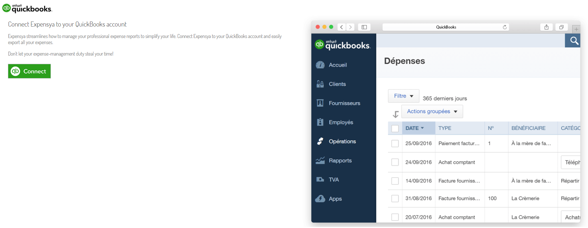This screenshot has width=588, height=228.
Task: Reload the page with the refresh icon
Action: pyautogui.click(x=505, y=27)
